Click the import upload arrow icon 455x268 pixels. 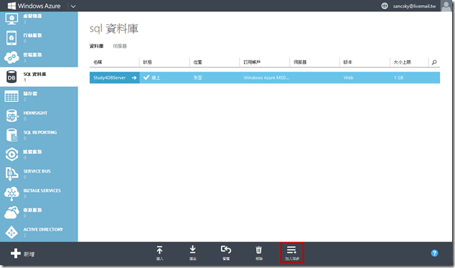[x=159, y=250]
